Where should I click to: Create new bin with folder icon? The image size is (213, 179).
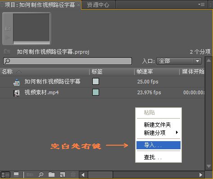51,174
